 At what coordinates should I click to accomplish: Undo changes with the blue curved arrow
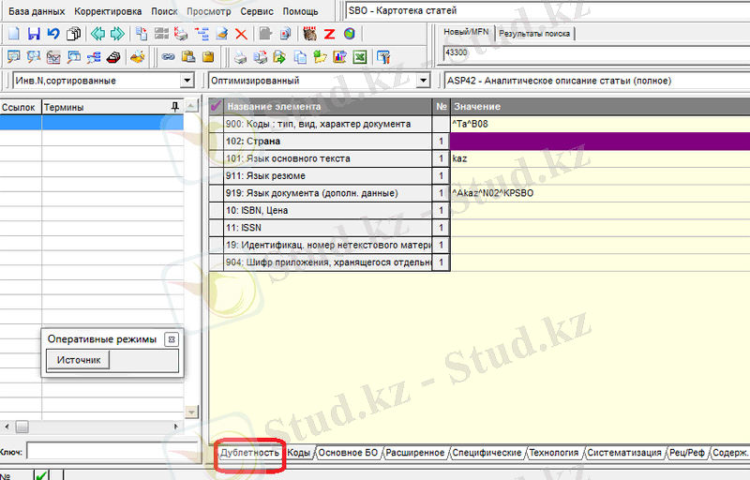[x=53, y=34]
